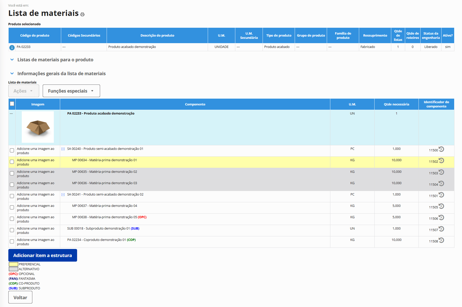The image size is (462, 307).
Task: Open history icon for component 11504
Action: 441,184
